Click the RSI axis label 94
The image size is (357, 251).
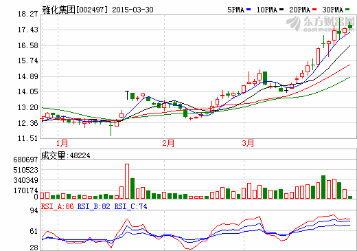click(34, 210)
